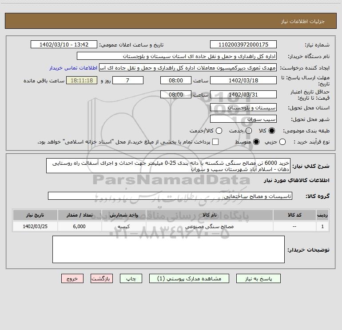The width and height of the screenshot is (342, 330).
Task: Click the row number 1 cell
Action: tap(322, 226)
